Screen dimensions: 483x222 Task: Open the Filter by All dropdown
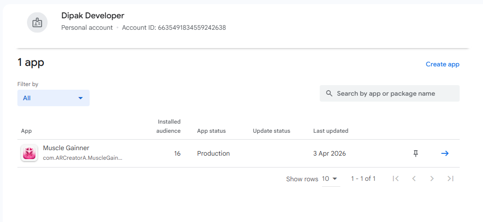click(x=53, y=98)
